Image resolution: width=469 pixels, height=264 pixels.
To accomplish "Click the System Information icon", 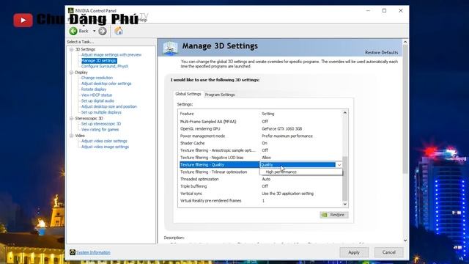I will pyautogui.click(x=73, y=252).
